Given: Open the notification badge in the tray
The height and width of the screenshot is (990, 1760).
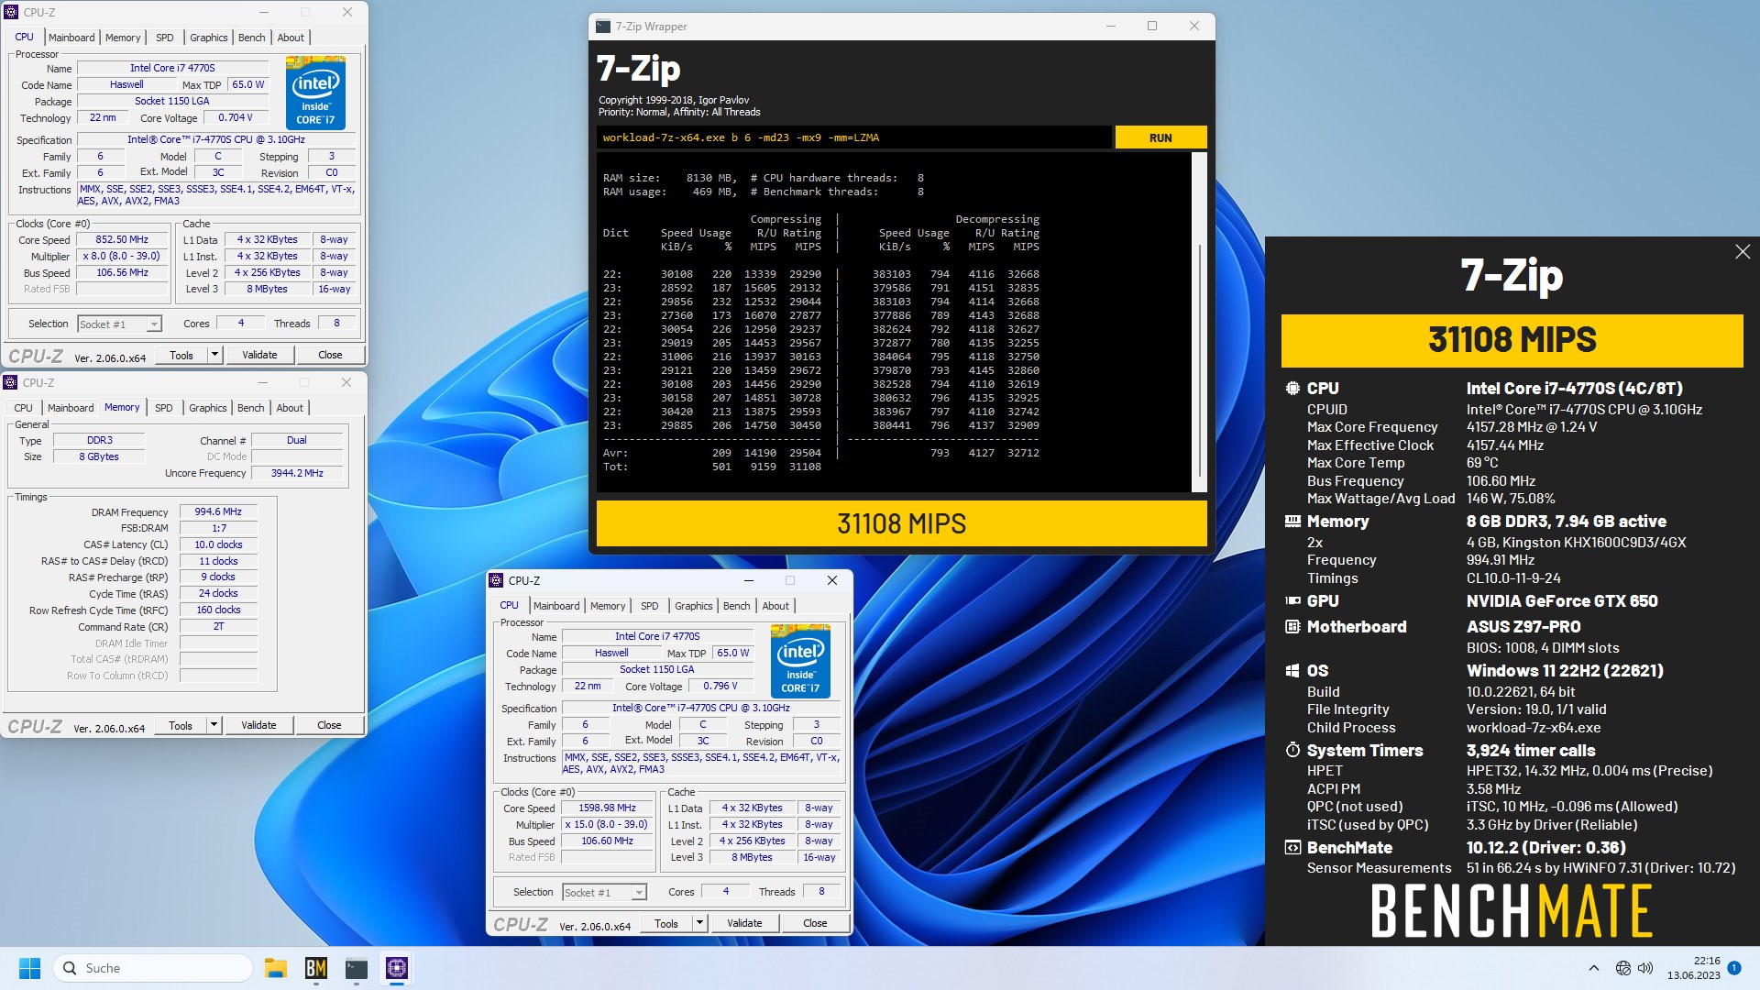Looking at the screenshot, I should [1734, 967].
